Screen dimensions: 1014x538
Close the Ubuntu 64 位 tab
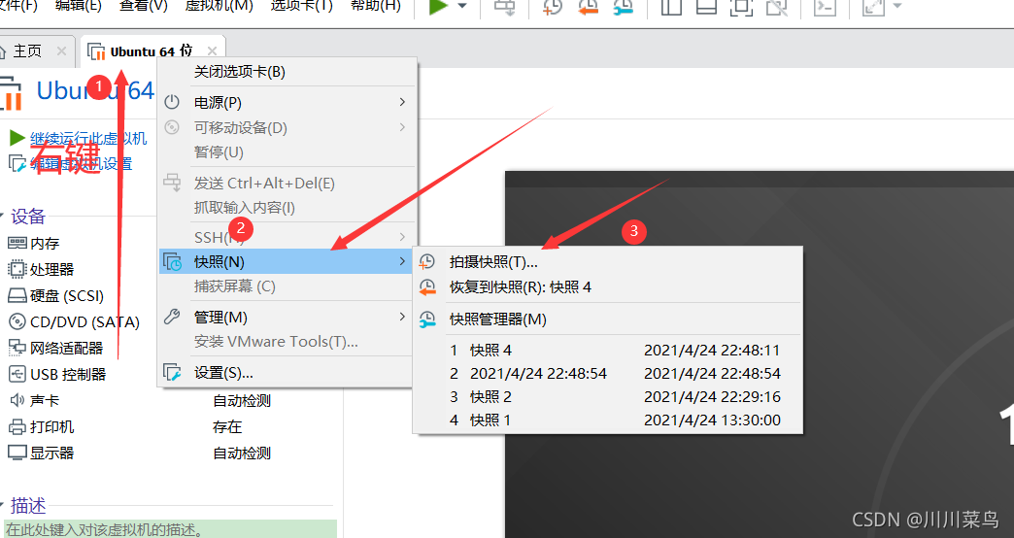pyautogui.click(x=212, y=51)
